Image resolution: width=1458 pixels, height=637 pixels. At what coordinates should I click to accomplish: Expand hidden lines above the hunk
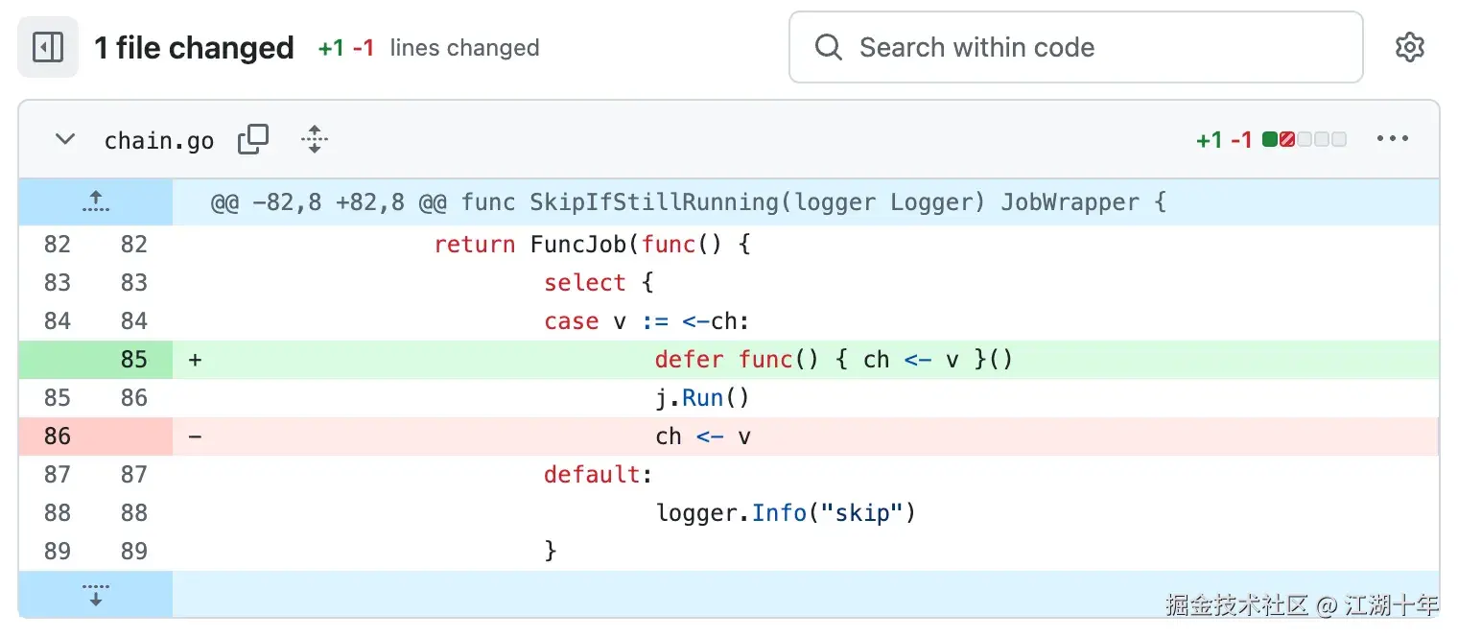coord(95,201)
